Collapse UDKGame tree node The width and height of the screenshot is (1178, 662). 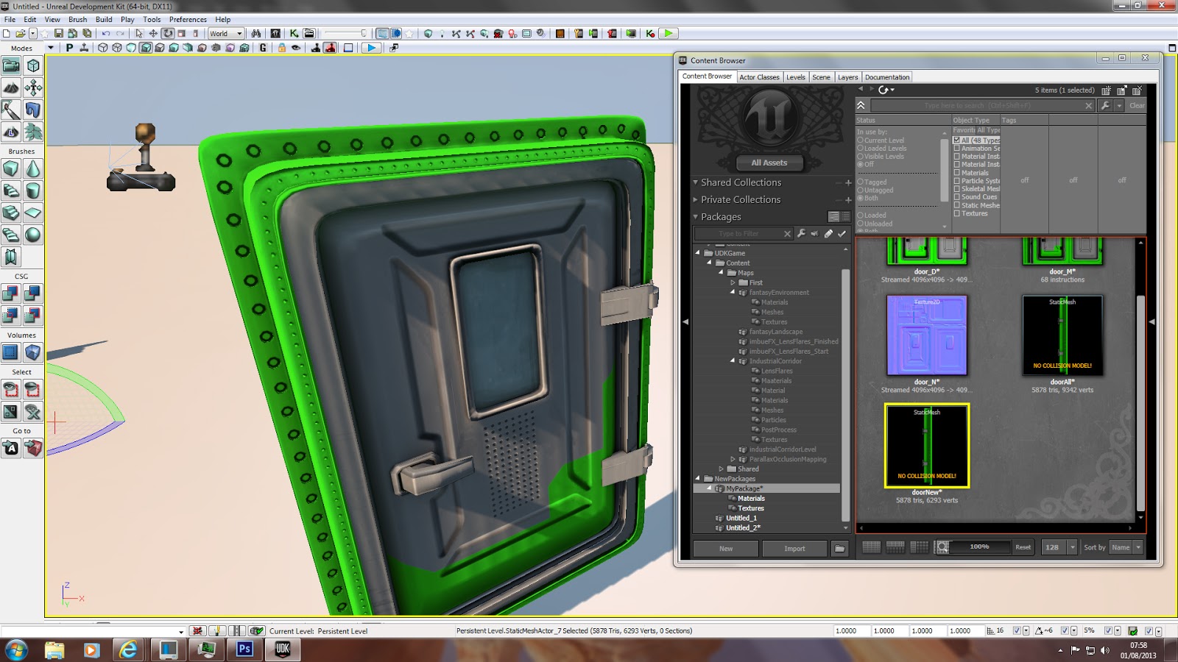coord(698,253)
